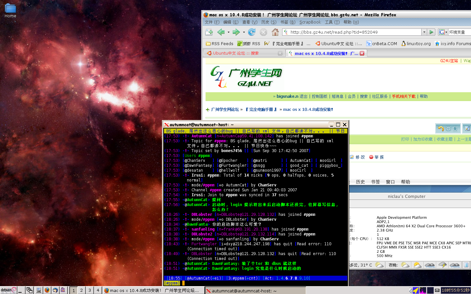
Task: Open the linuxtoy.org bookmark
Action: 416,43
